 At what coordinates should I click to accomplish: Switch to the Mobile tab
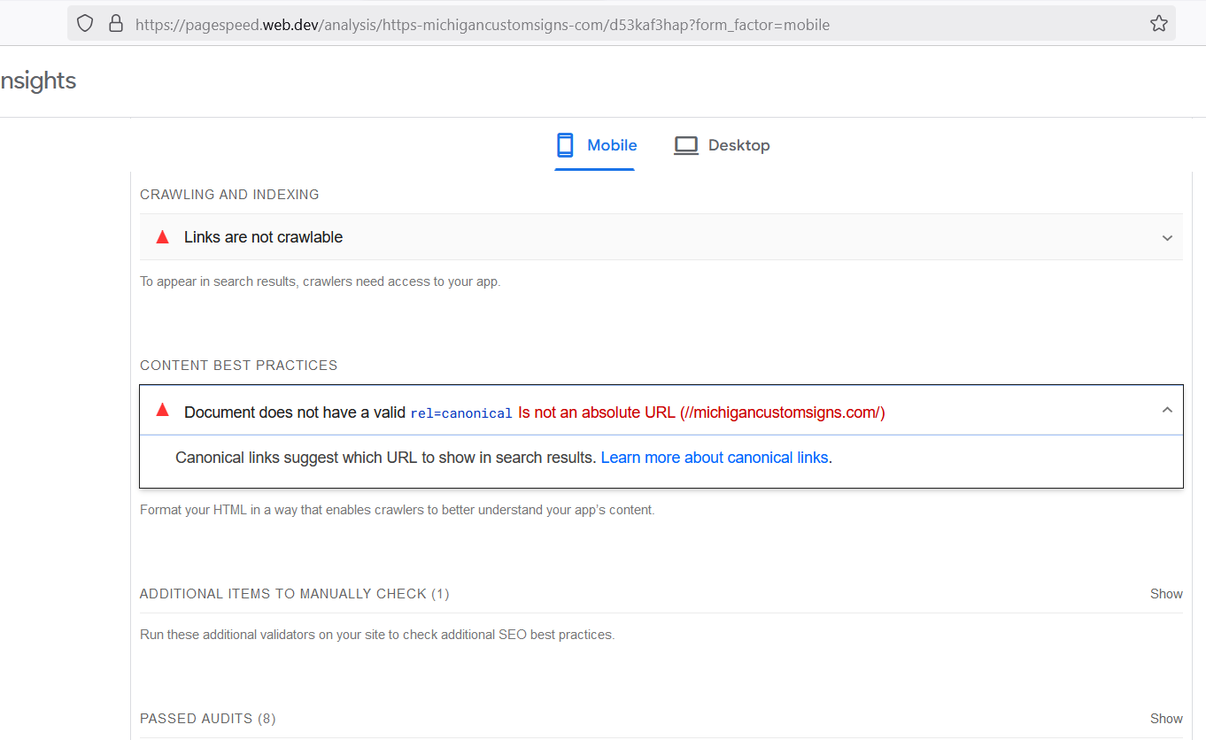[x=595, y=145]
